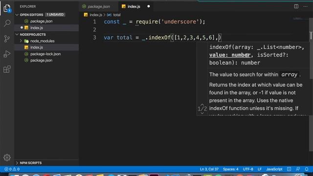Image resolution: width=313 pixels, height=176 pixels.
Task: Collapse the NODEPROJECTS folder section
Action: (17, 35)
